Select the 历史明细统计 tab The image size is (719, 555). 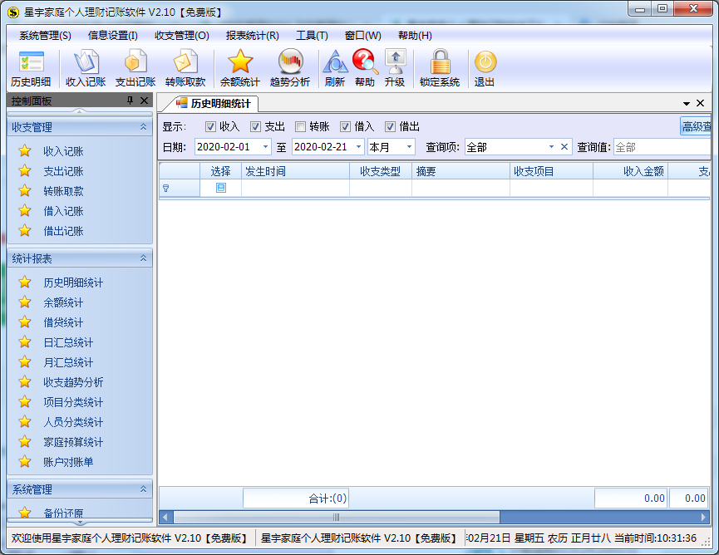214,104
